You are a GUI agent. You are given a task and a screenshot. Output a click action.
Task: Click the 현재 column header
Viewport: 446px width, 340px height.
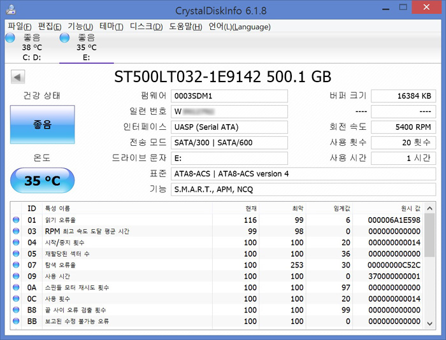[236, 208]
